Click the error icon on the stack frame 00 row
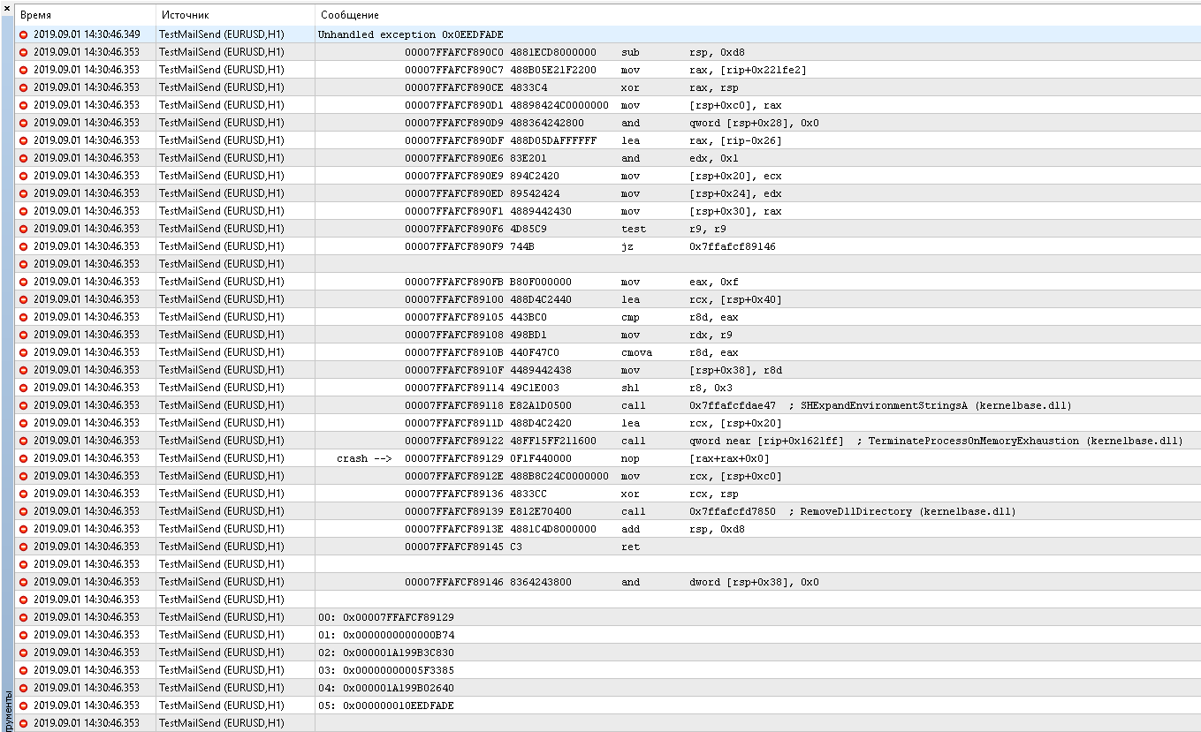 click(x=22, y=616)
